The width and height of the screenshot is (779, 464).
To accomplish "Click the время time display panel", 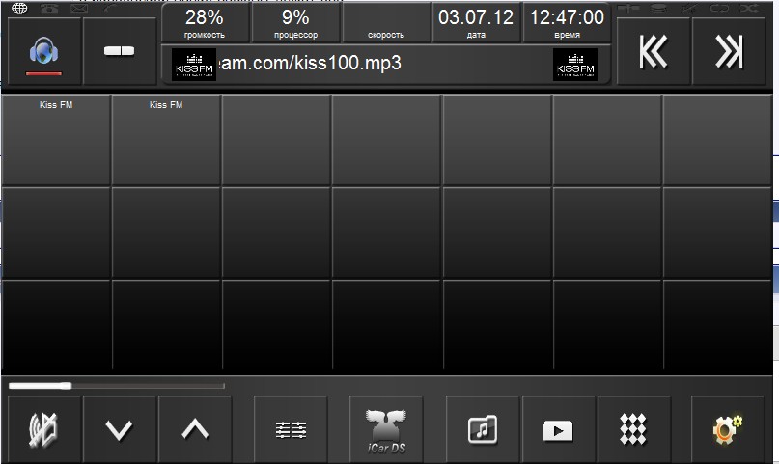I will point(567,24).
